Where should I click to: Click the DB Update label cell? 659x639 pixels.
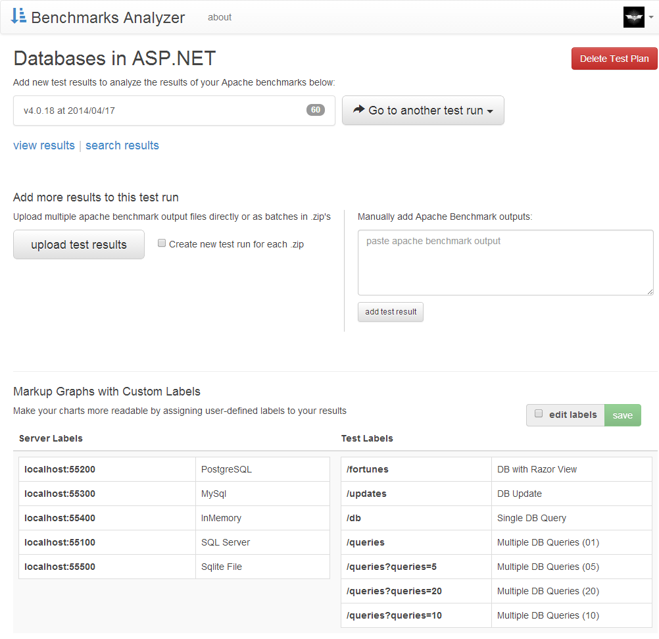(x=572, y=494)
